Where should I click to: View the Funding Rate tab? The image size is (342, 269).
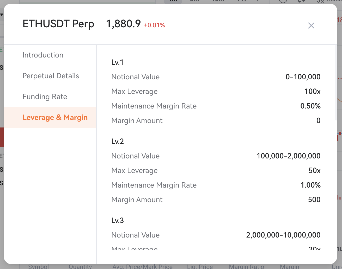click(x=45, y=97)
